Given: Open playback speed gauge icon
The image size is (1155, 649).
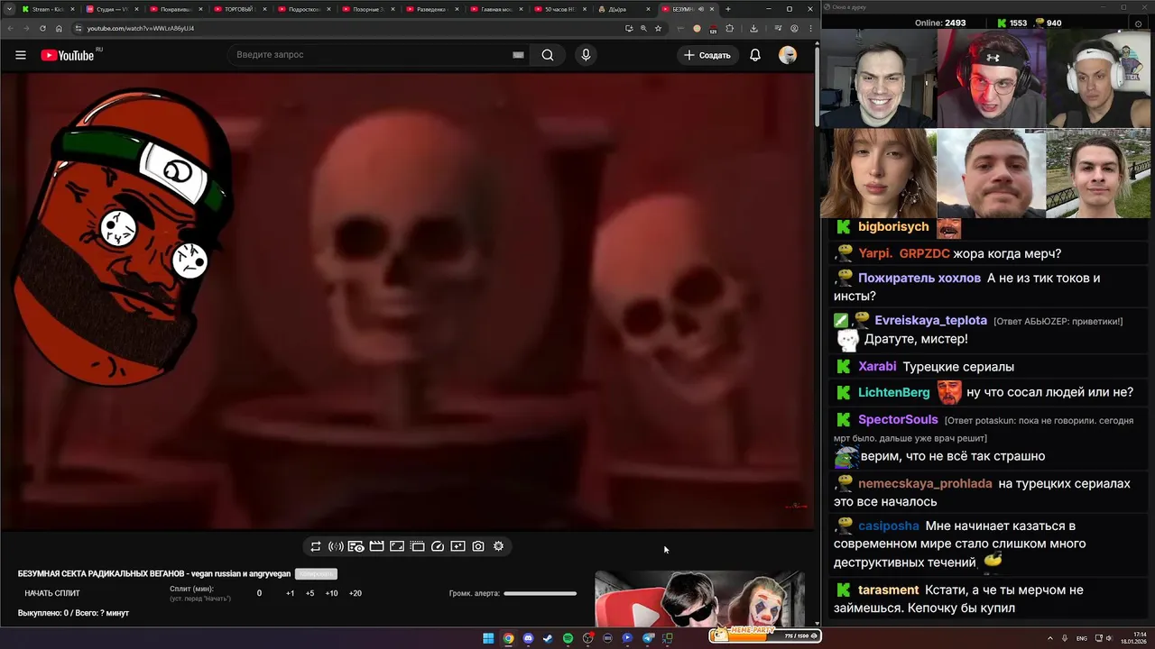Looking at the screenshot, I should [438, 546].
